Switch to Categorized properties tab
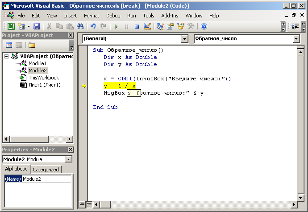The height and width of the screenshot is (212, 308). [46, 170]
